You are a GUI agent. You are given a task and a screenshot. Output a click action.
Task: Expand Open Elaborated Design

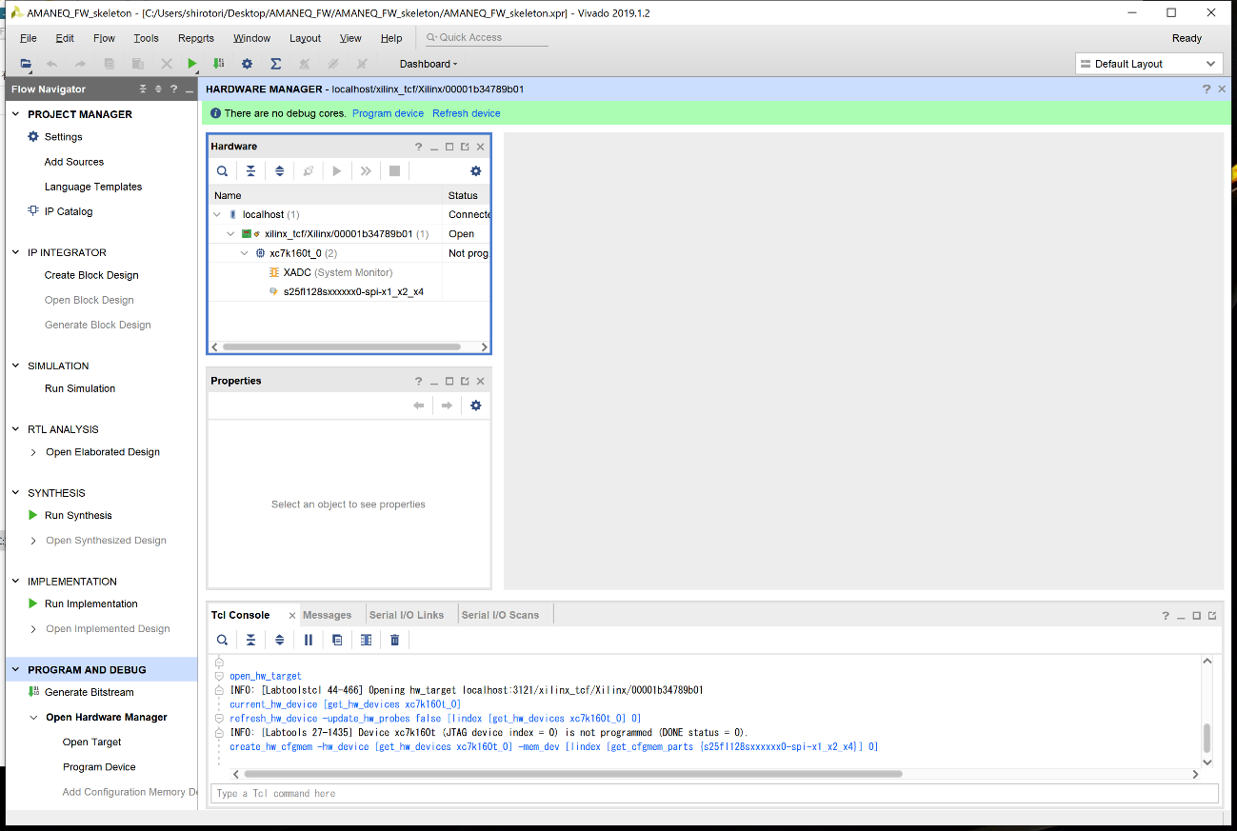coord(34,452)
